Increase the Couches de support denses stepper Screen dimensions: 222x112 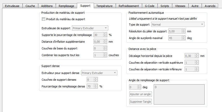tap(96, 79)
